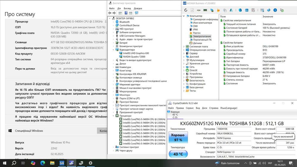Viewport: 297px width, 167px height.
Task: Click the serial number field 99LA10M8K3LL
Action: (234, 133)
